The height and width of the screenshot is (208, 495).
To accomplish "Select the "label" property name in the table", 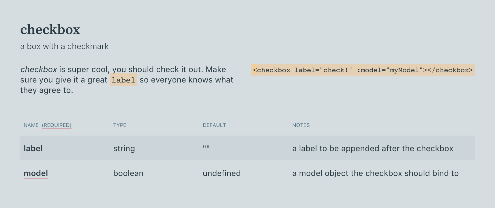I will click(33, 149).
